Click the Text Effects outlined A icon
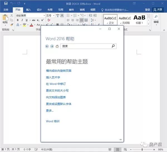 point(18,25)
